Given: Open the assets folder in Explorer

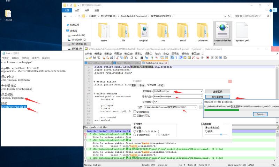Looking at the screenshot, I should (104, 31).
